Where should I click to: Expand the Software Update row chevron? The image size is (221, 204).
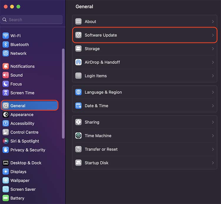click(x=213, y=35)
